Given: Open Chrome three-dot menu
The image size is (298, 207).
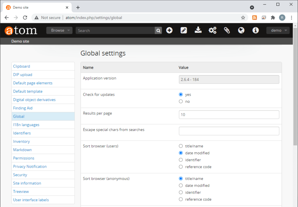Looking at the screenshot, I should (291, 18).
